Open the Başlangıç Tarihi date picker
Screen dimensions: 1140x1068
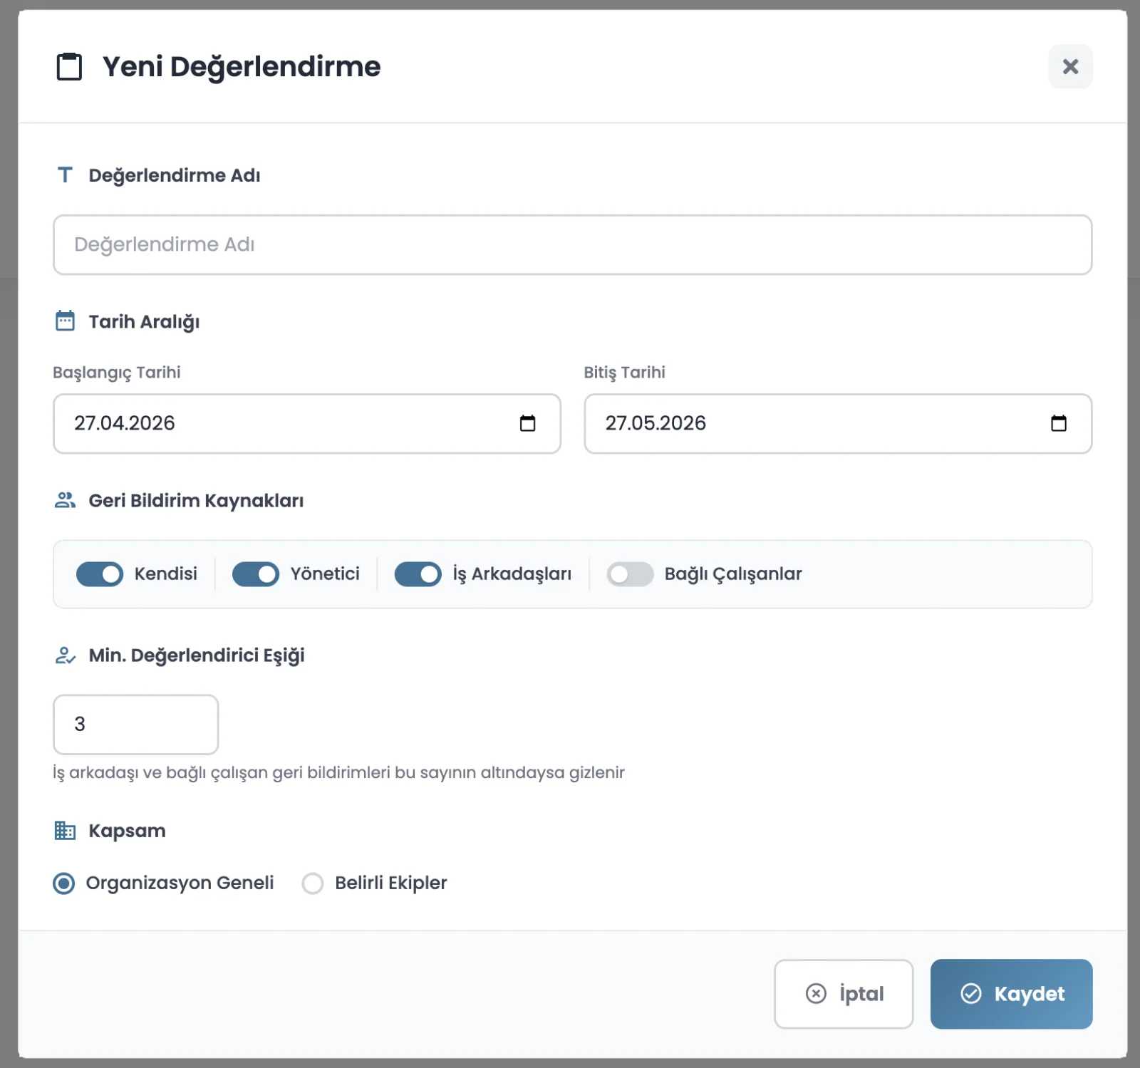point(528,422)
